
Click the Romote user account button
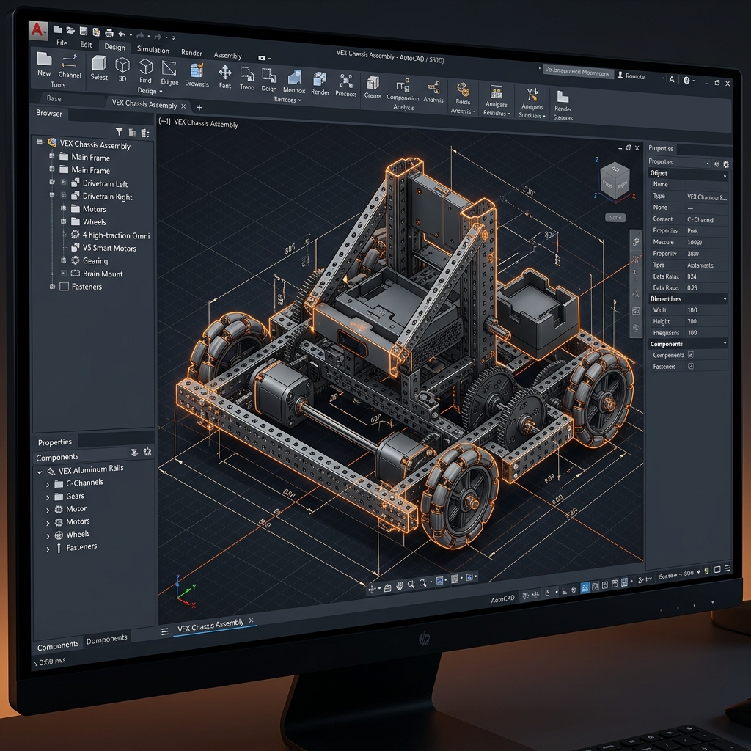[631, 76]
